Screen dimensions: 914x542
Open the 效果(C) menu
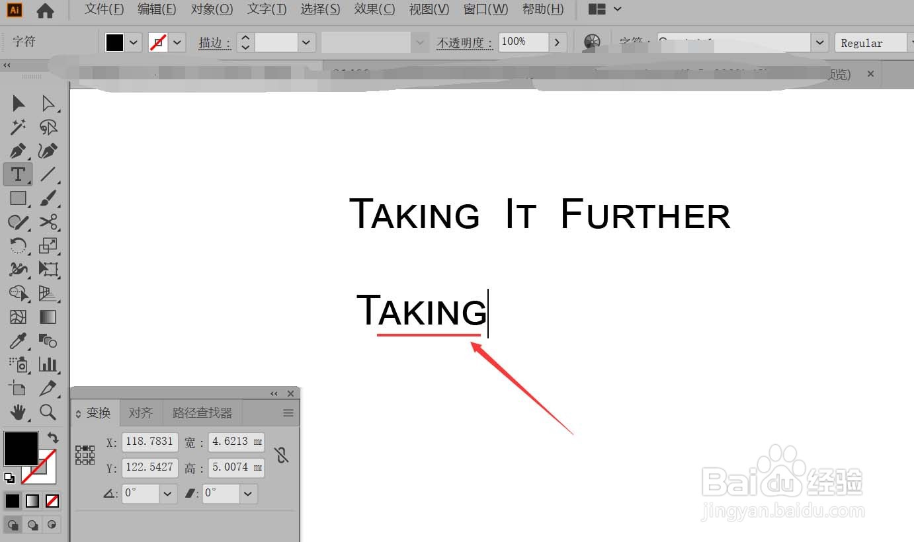tap(374, 9)
